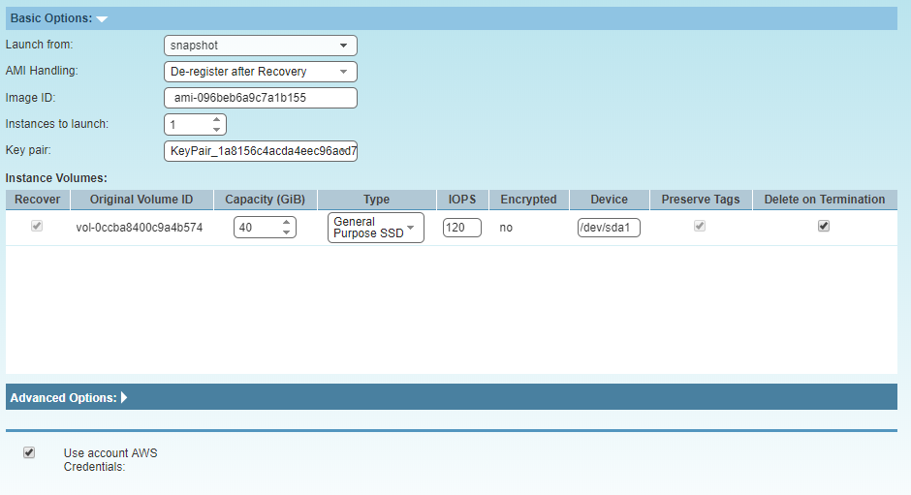This screenshot has width=911, height=495.
Task: Click the Original Volume ID column header
Action: click(141, 200)
